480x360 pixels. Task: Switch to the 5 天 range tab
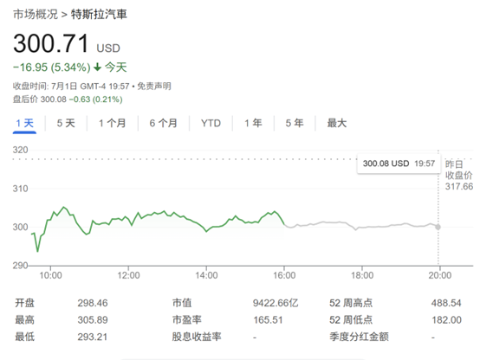(66, 123)
